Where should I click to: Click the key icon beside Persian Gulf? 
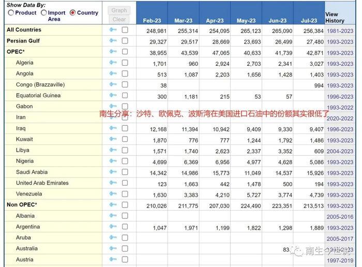[x=113, y=41]
